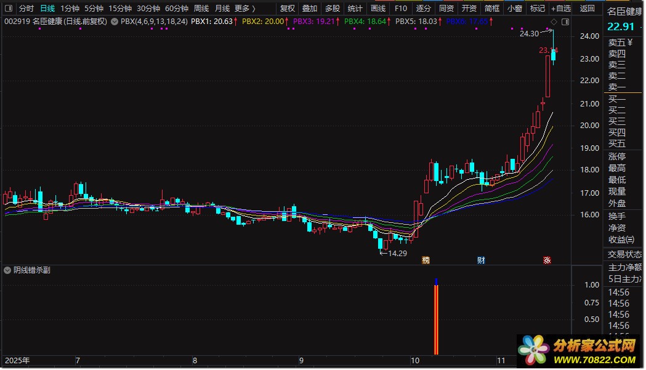Expand the 更多 periods menu
This screenshot has width=646, height=370.
tap(245, 8)
